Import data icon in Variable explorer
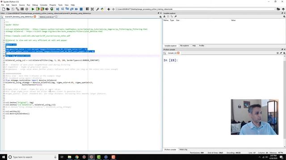 [164, 16]
